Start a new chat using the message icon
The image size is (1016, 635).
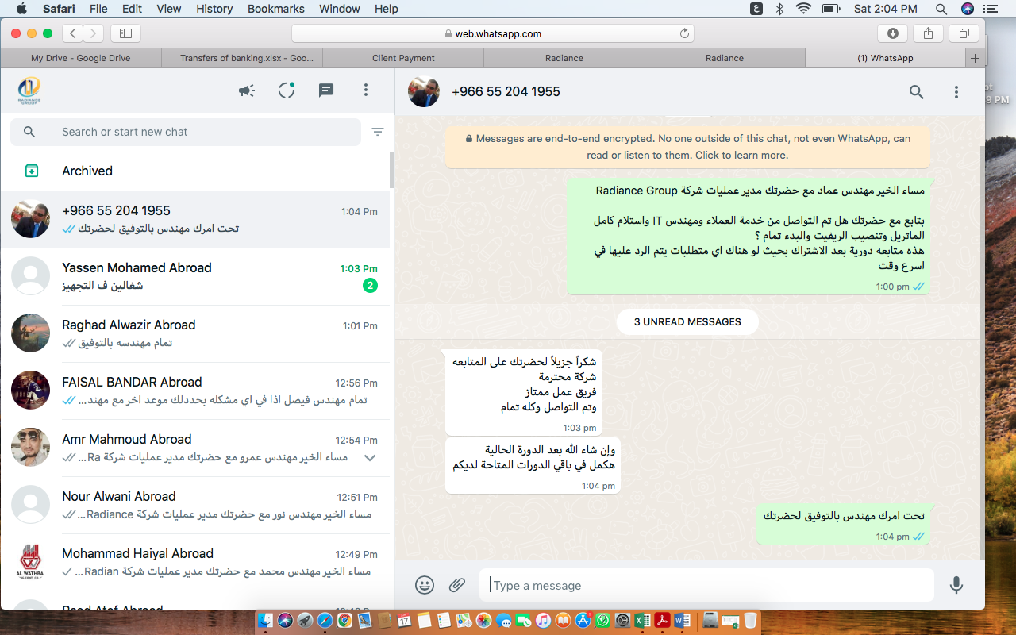point(326,90)
